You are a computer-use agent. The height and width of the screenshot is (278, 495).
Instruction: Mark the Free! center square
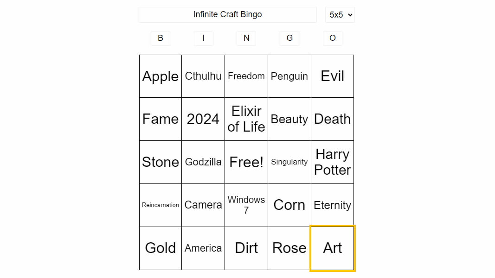point(246,162)
